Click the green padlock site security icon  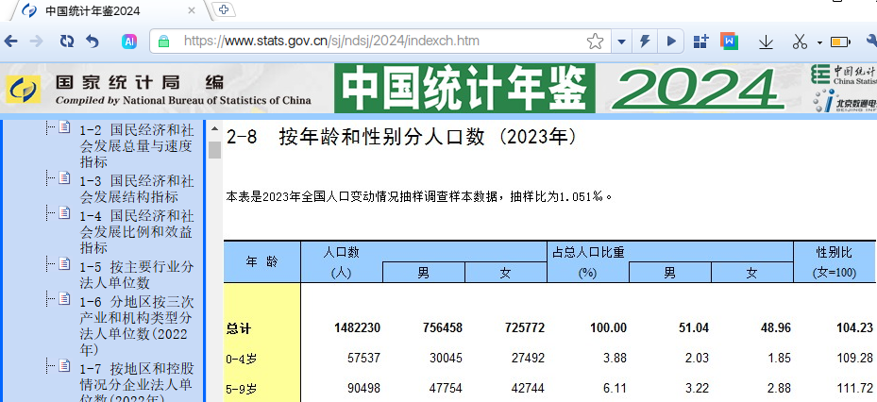pos(164,42)
